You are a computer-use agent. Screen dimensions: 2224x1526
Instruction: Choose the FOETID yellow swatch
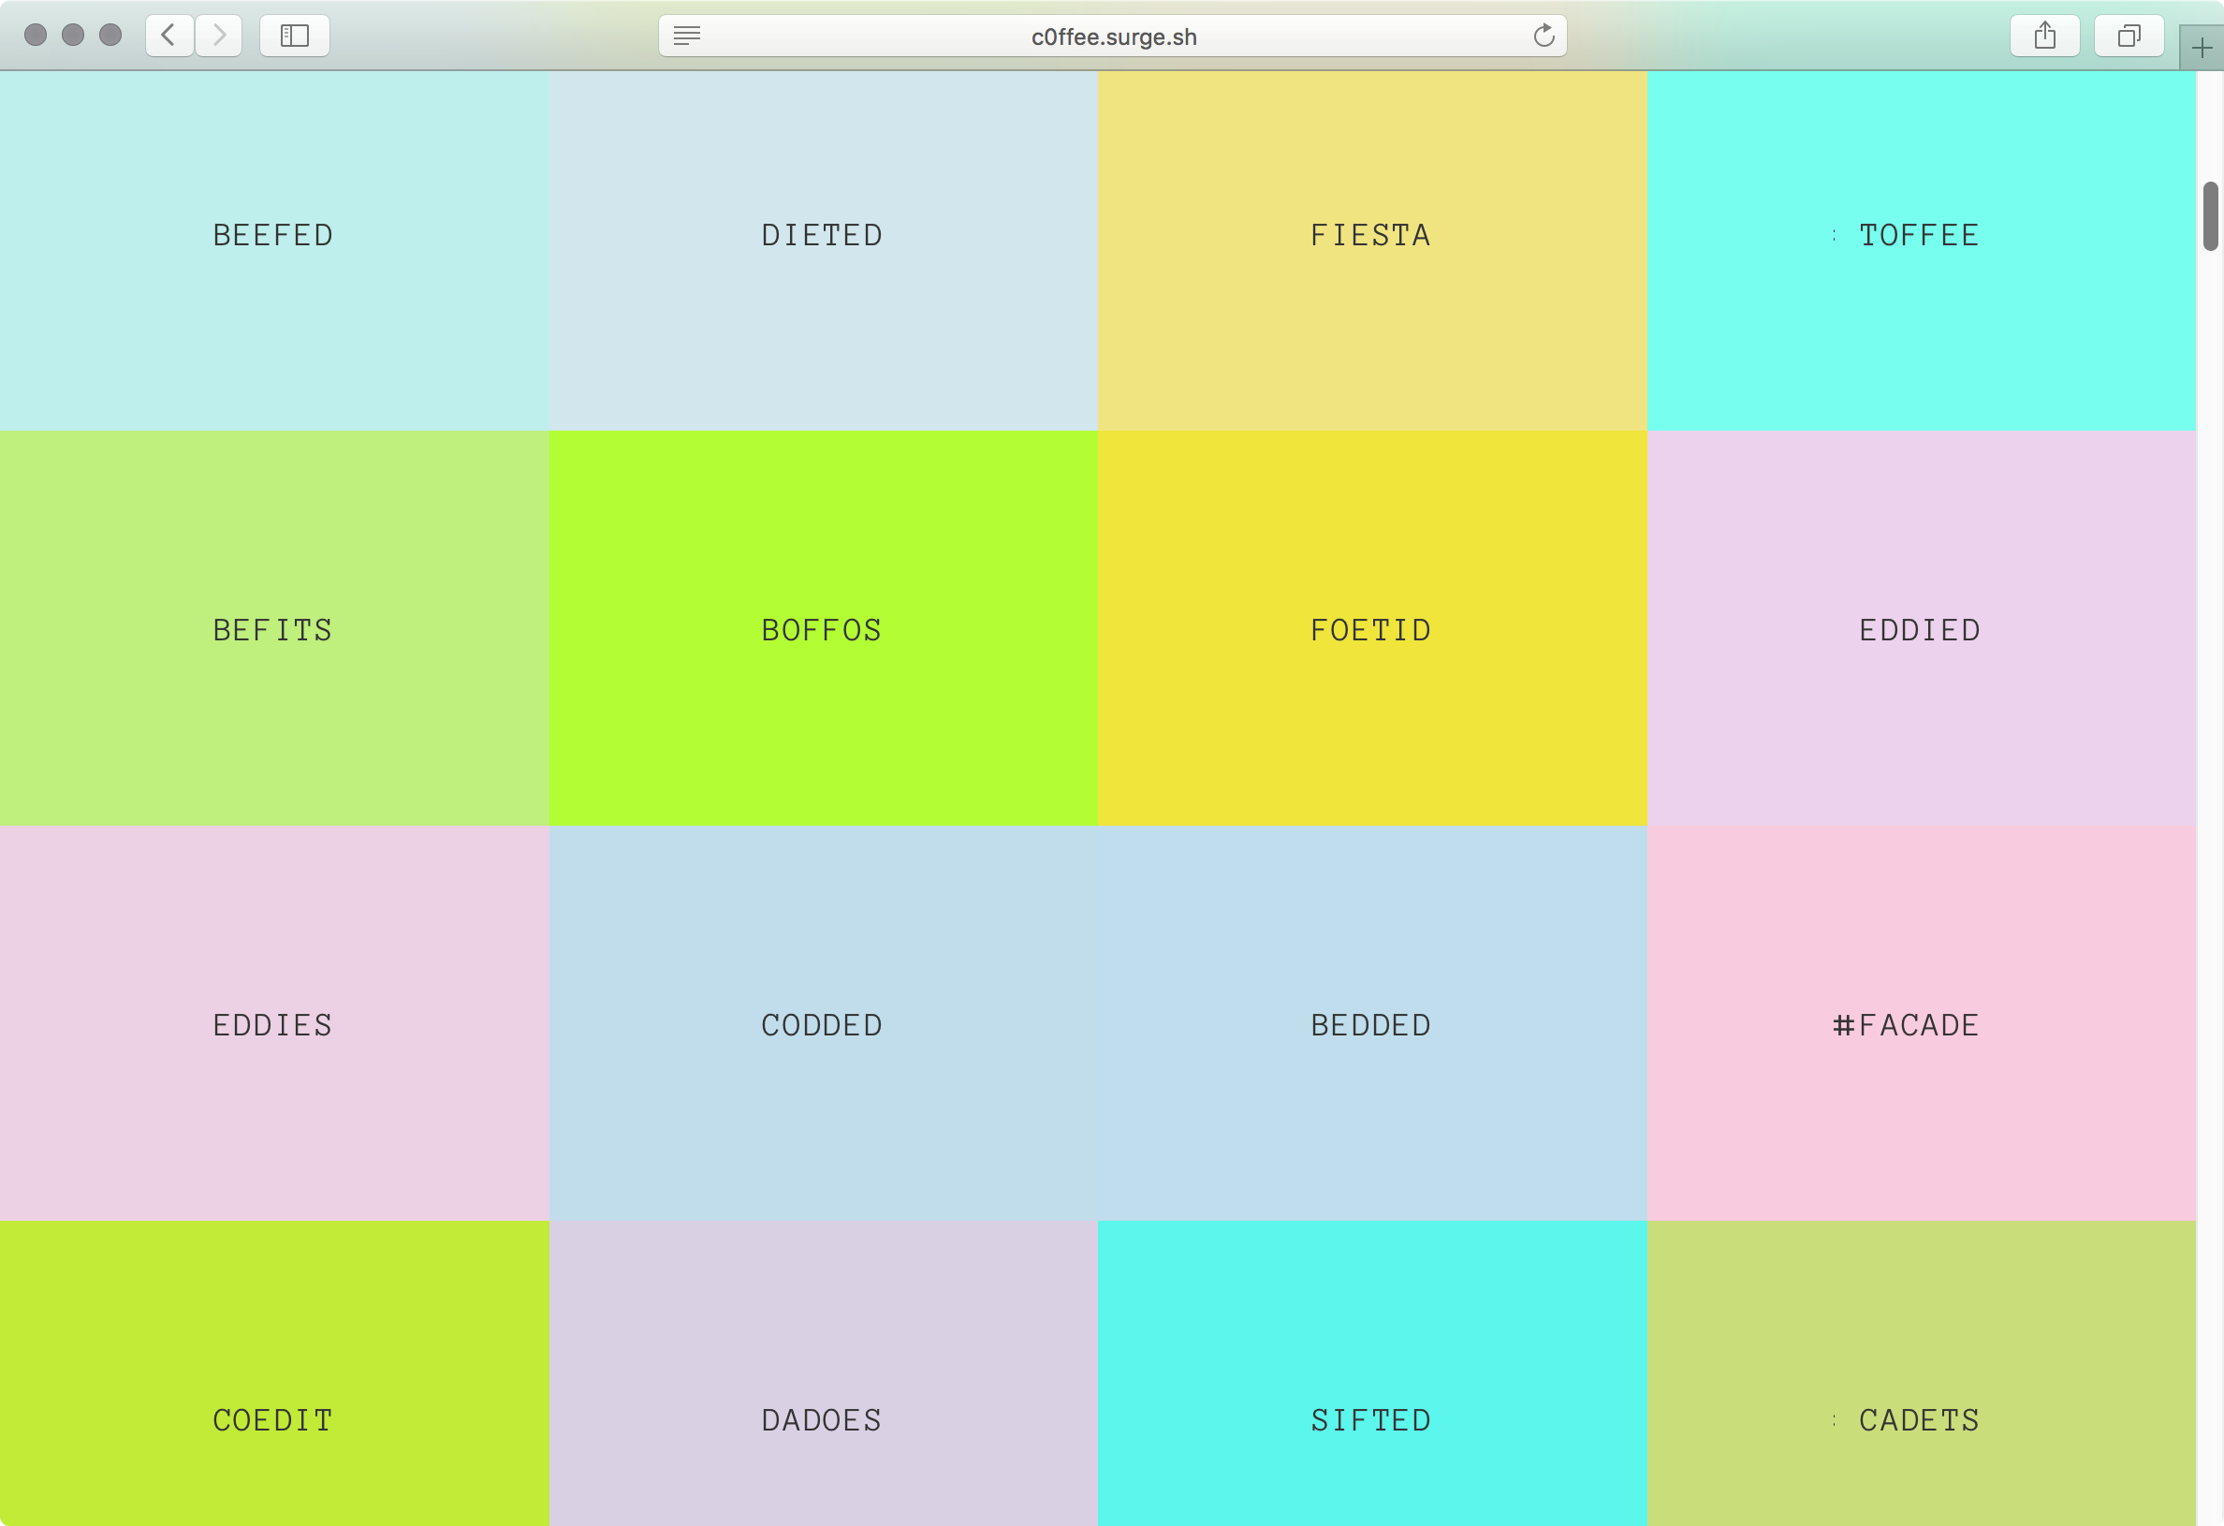[x=1373, y=628]
